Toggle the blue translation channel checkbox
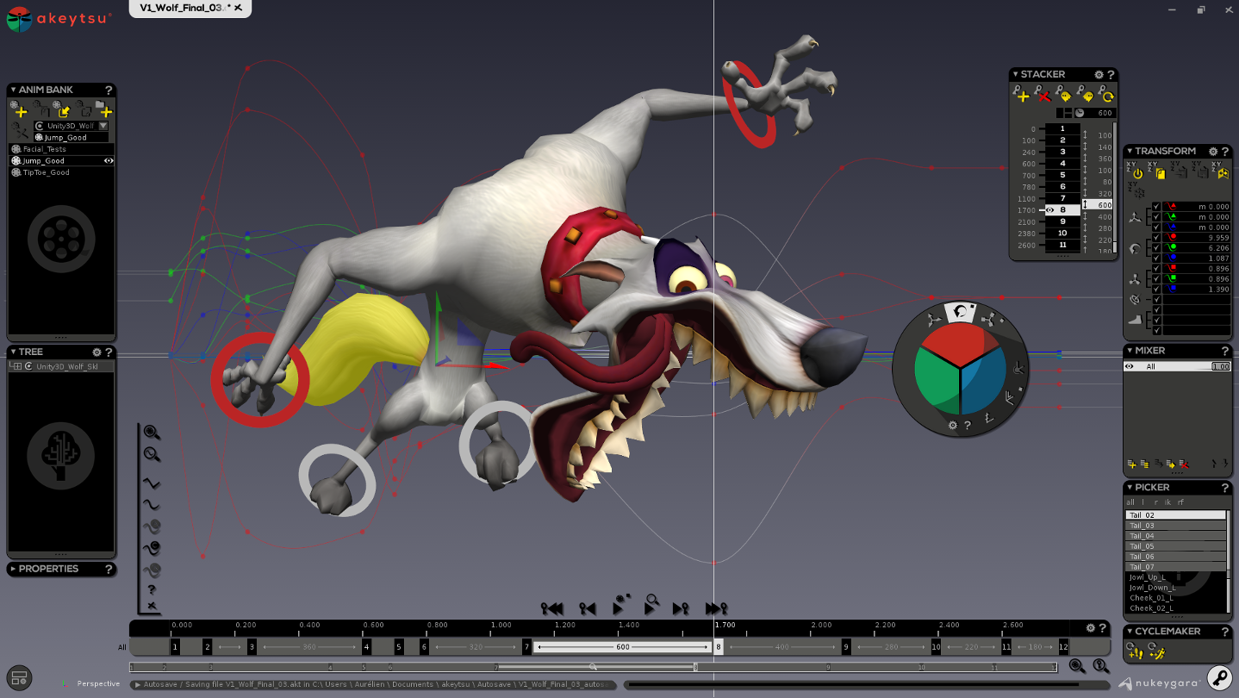Image resolution: width=1239 pixels, height=698 pixels. tap(1156, 227)
